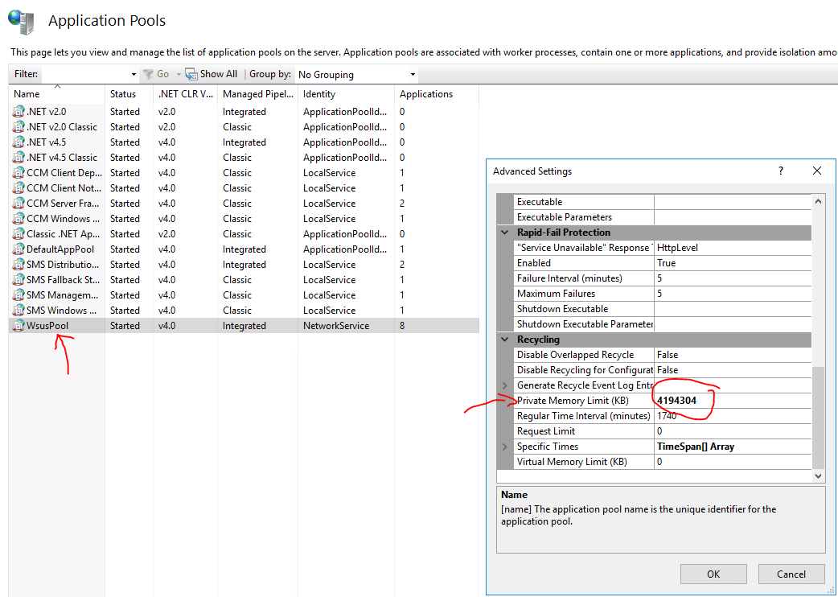
Task: Select the DefaultAppPool icon in list
Action: tap(19, 249)
